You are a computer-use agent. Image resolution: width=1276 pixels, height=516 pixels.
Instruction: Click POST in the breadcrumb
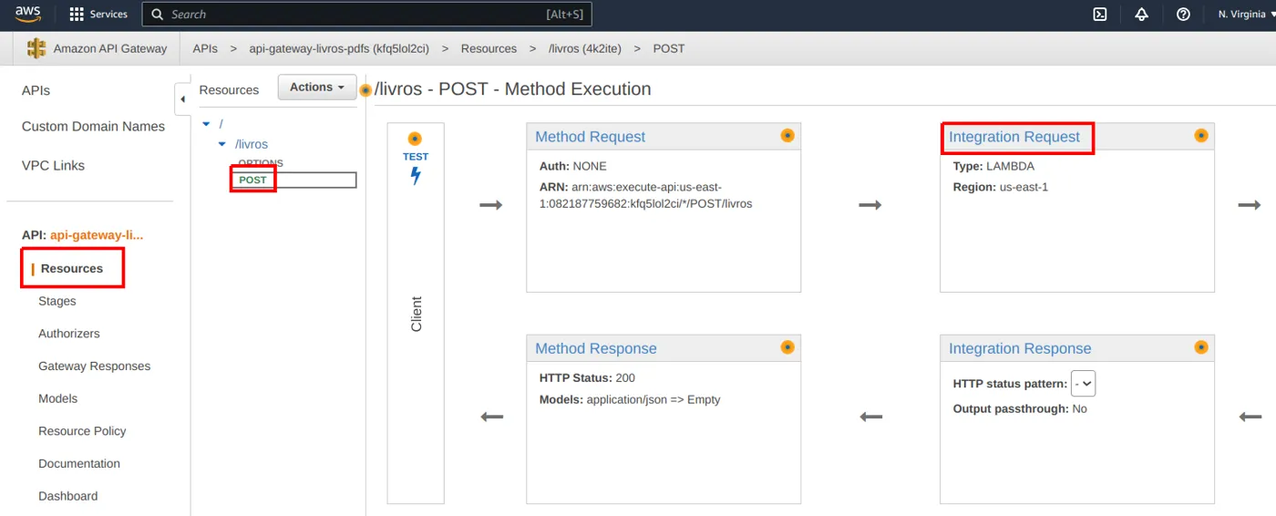(x=668, y=48)
